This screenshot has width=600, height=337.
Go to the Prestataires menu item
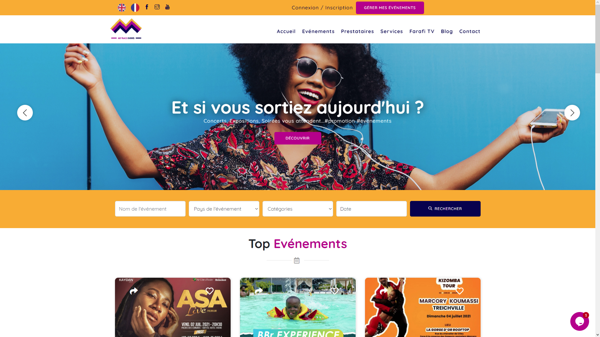click(357, 31)
